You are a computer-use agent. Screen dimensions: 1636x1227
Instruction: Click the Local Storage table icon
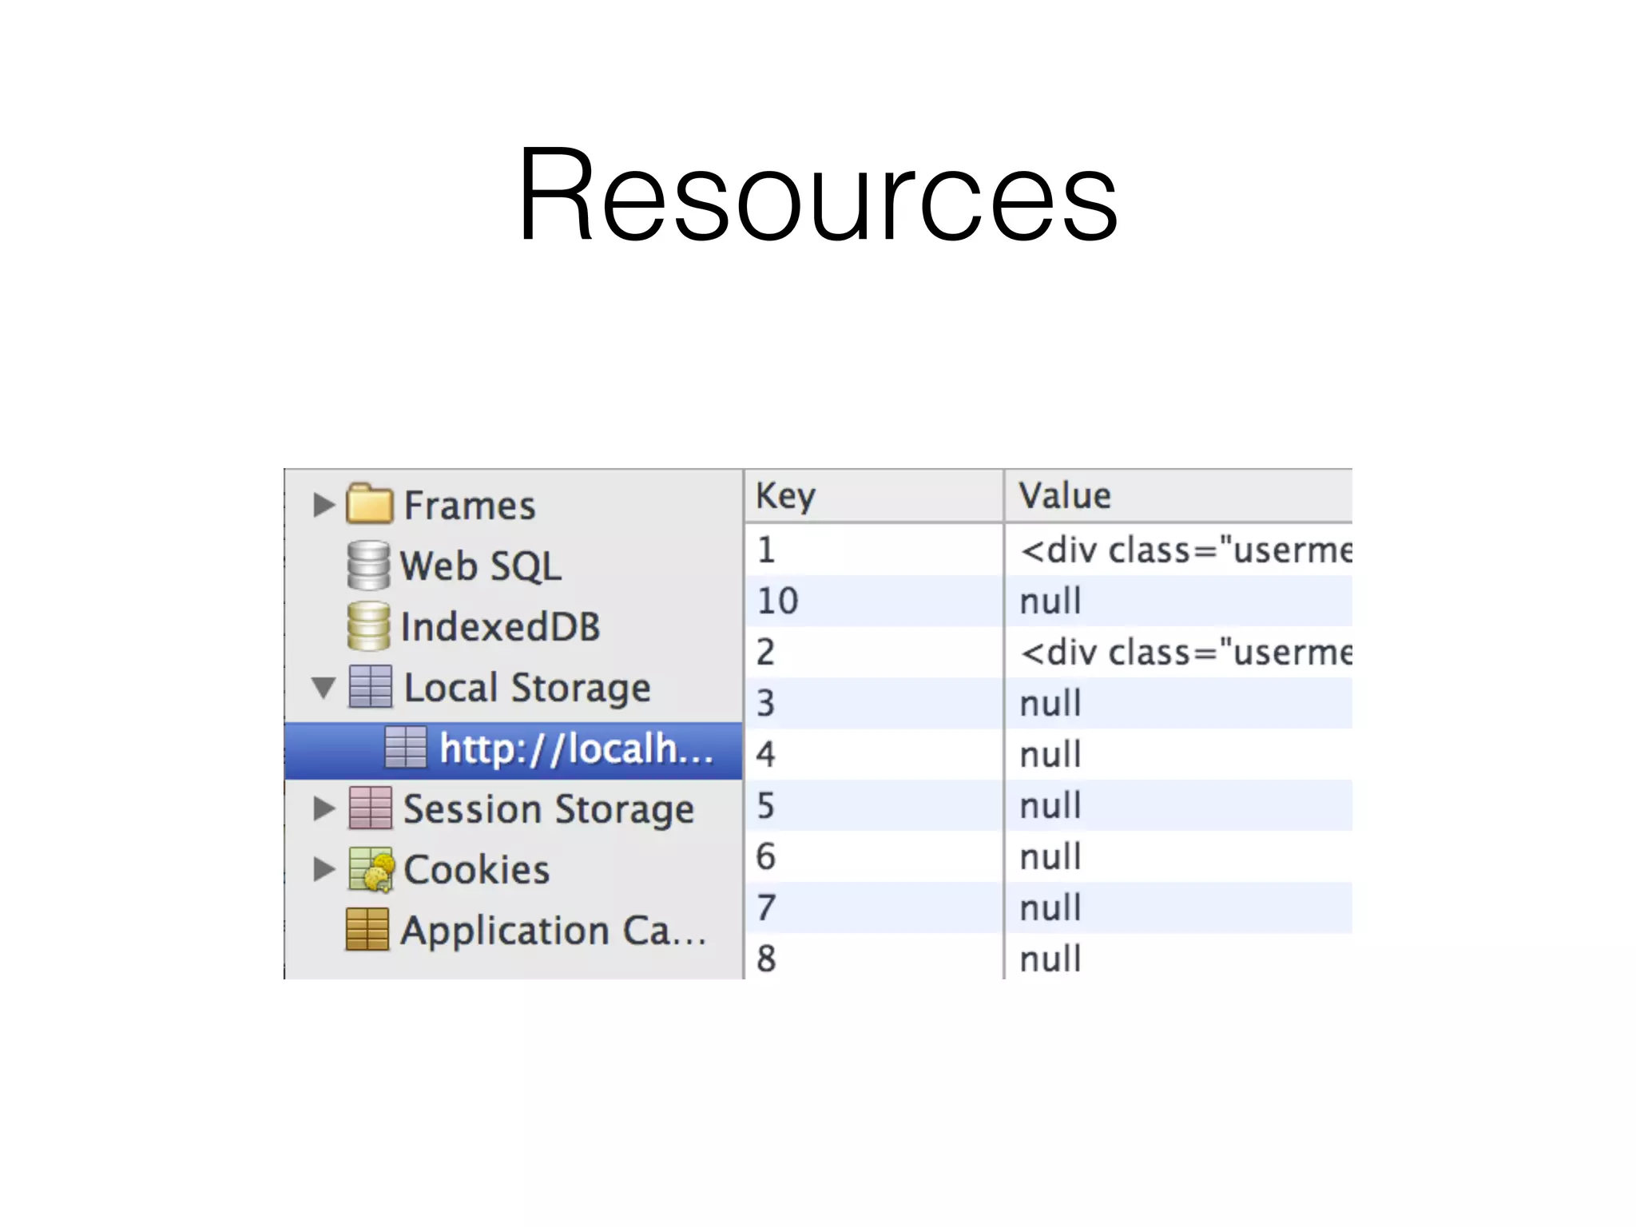tap(371, 686)
